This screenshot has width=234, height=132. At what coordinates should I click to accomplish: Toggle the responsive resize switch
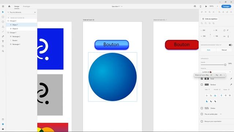click(230, 45)
